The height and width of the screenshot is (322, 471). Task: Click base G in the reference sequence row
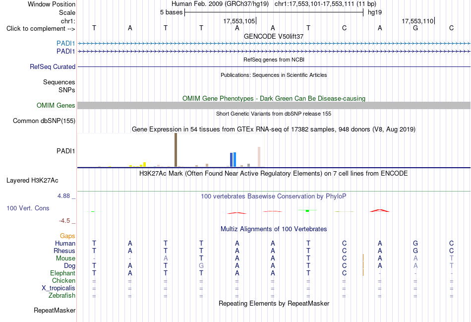point(415,28)
